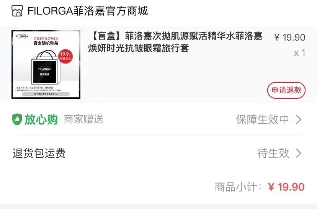Tap the red ¥19.90 subtotal amount
Screen dimensions: 317x209
(286, 187)
